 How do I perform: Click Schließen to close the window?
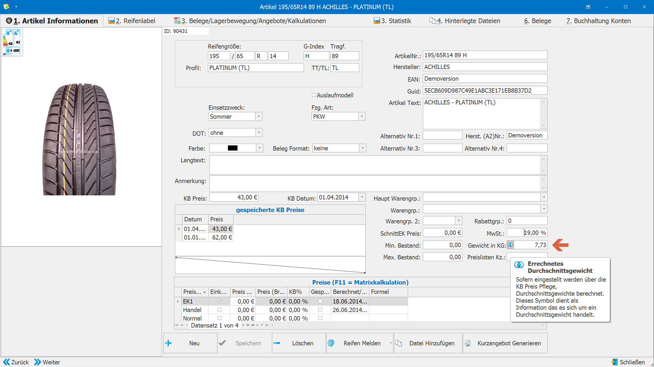pyautogui.click(x=628, y=362)
